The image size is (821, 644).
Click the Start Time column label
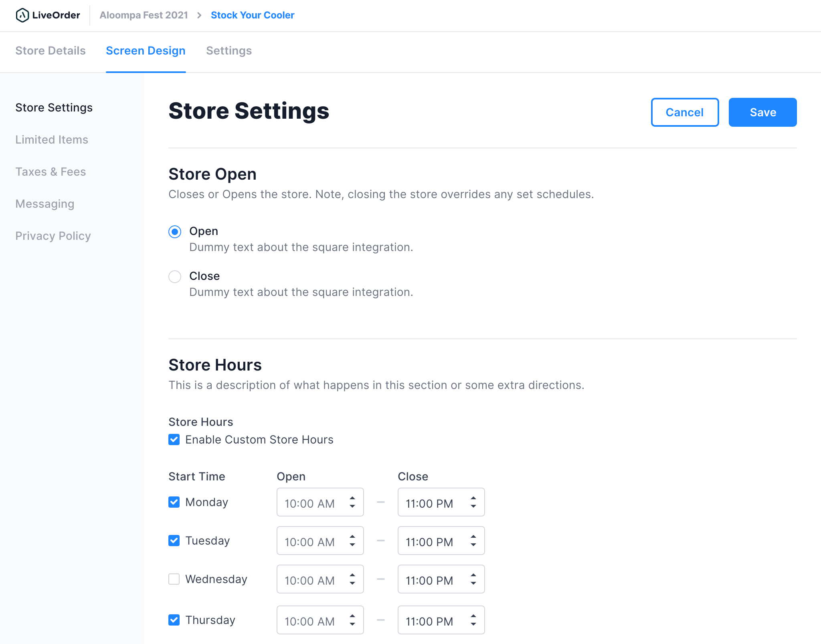(197, 476)
